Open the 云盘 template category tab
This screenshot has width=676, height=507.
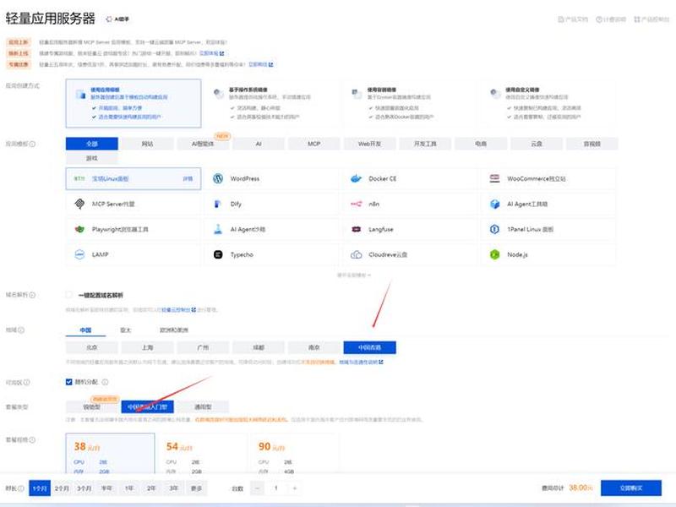pos(537,144)
